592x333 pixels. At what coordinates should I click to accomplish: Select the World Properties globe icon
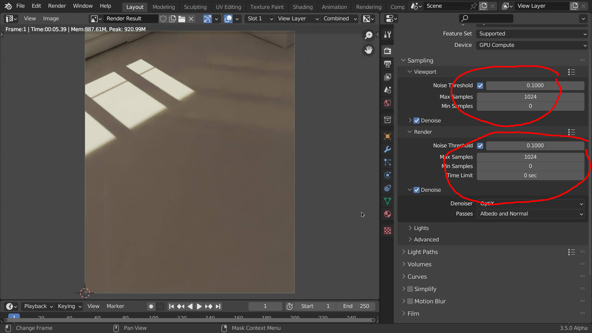tap(387, 103)
